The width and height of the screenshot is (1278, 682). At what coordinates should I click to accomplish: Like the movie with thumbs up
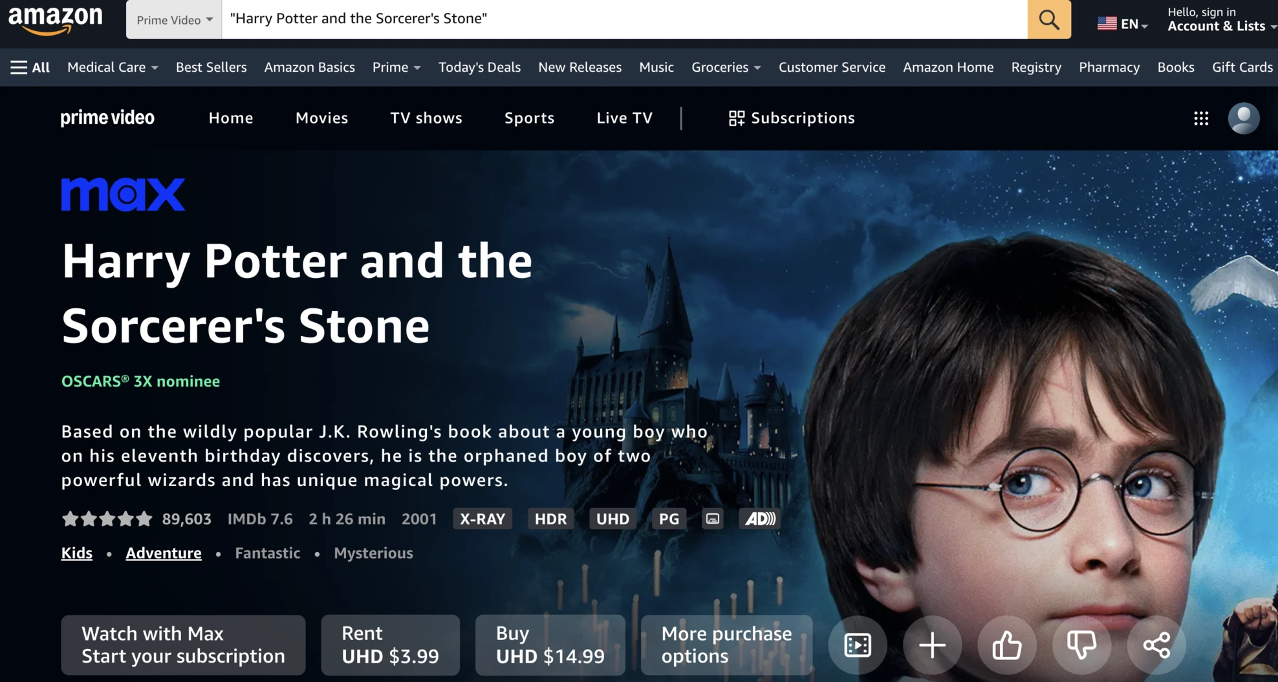(1007, 645)
